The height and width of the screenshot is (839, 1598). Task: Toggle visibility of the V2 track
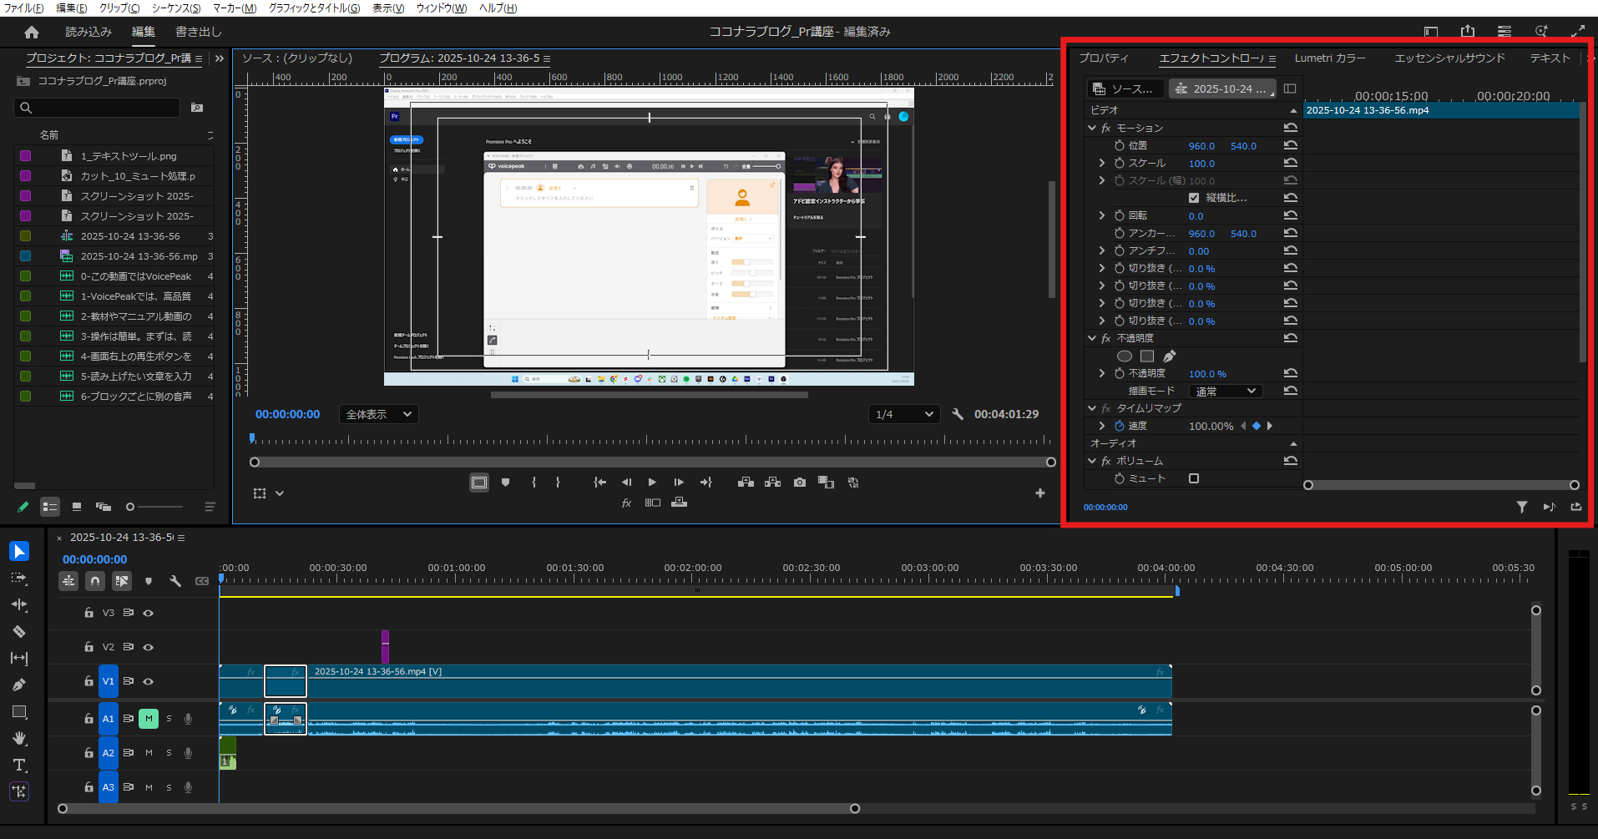[149, 647]
